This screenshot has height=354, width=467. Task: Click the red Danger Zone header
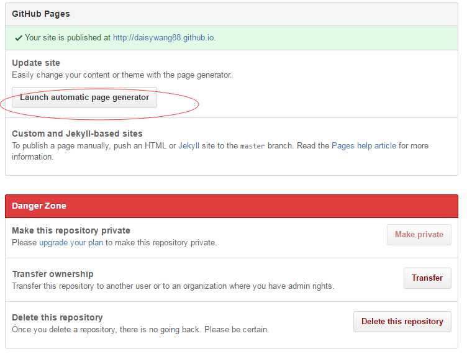click(39, 206)
